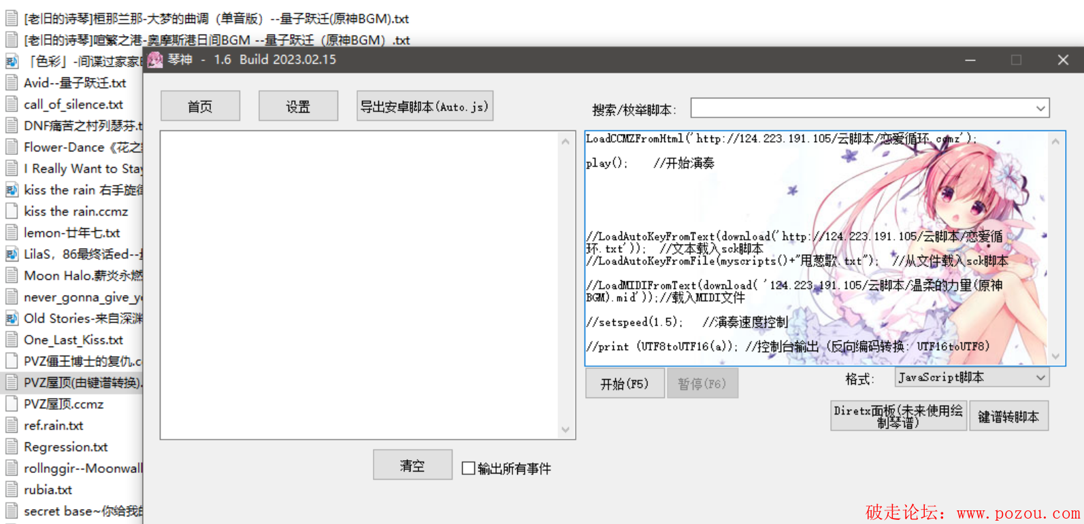This screenshot has width=1084, height=524.
Task: Click the file icon beside 桓那兰那-大梦的曲调 file
Action: 12,19
